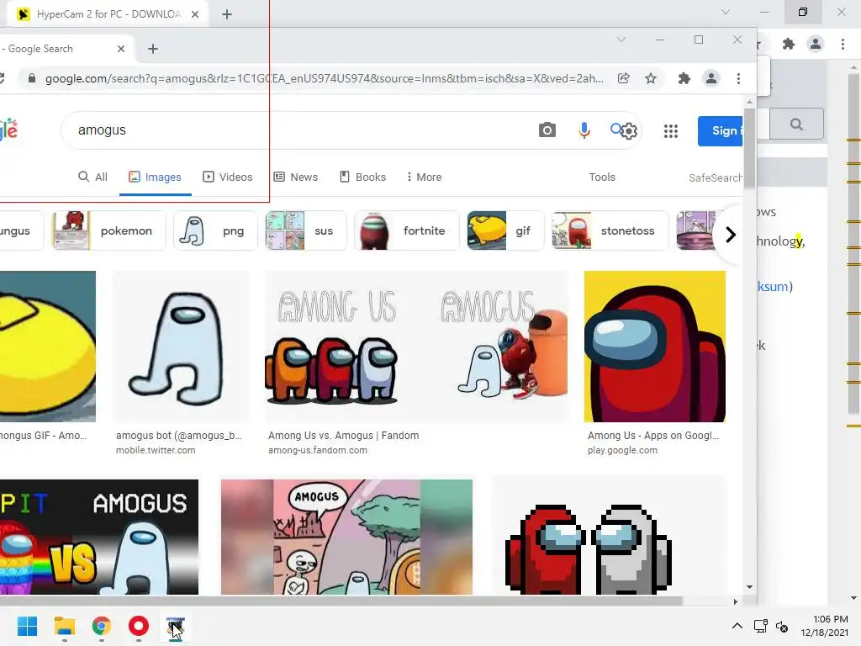Filter results by sus chip

(x=306, y=230)
